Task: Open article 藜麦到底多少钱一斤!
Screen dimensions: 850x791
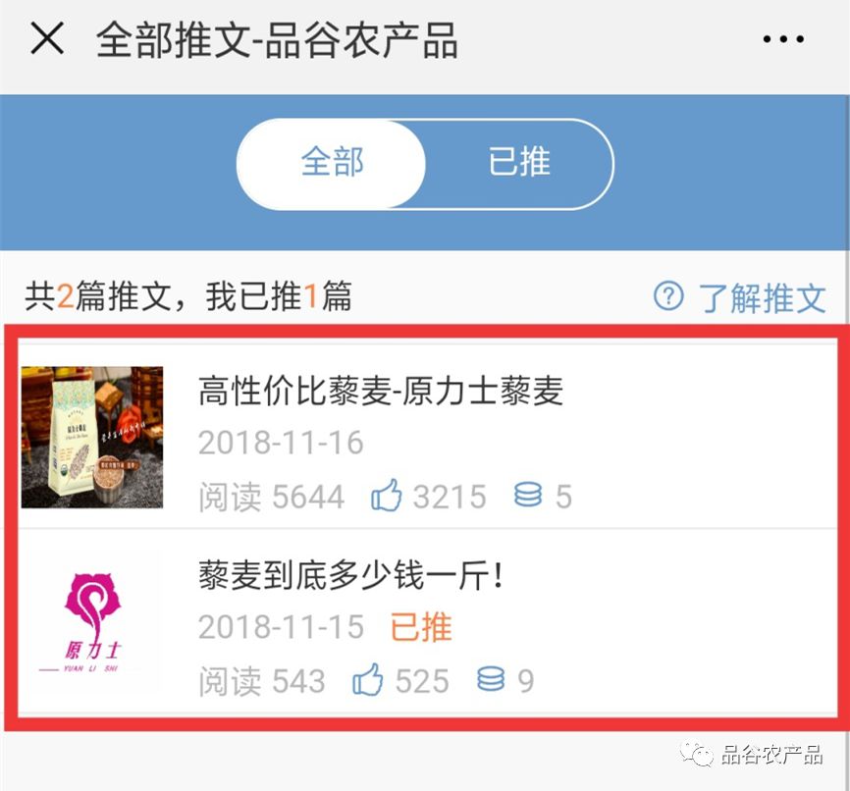Action: 351,575
